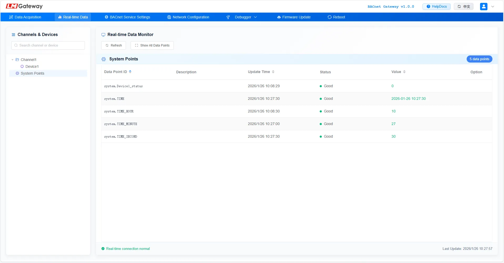Click the Refresh button
This screenshot has width=504, height=263.
coord(113,45)
